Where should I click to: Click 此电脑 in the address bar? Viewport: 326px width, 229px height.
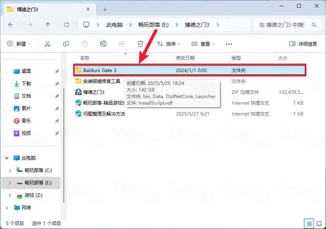[114, 25]
